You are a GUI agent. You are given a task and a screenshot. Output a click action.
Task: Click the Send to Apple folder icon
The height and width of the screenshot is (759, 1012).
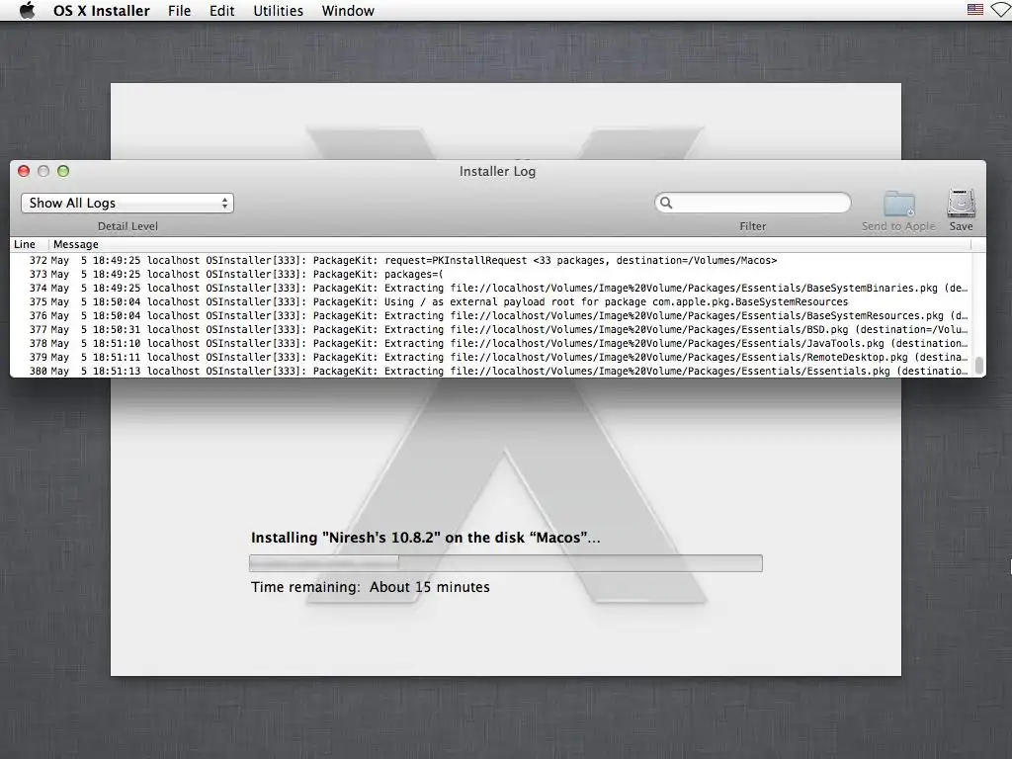coord(899,204)
